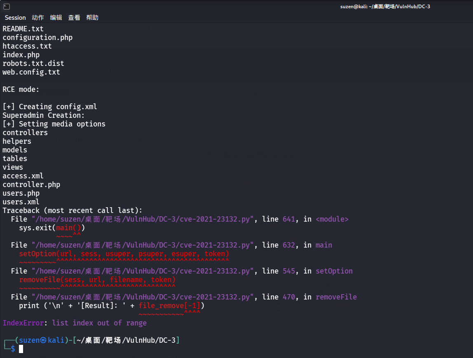473x358 pixels.
Task: Click the configuration.php filename in the output
Action: [37, 37]
